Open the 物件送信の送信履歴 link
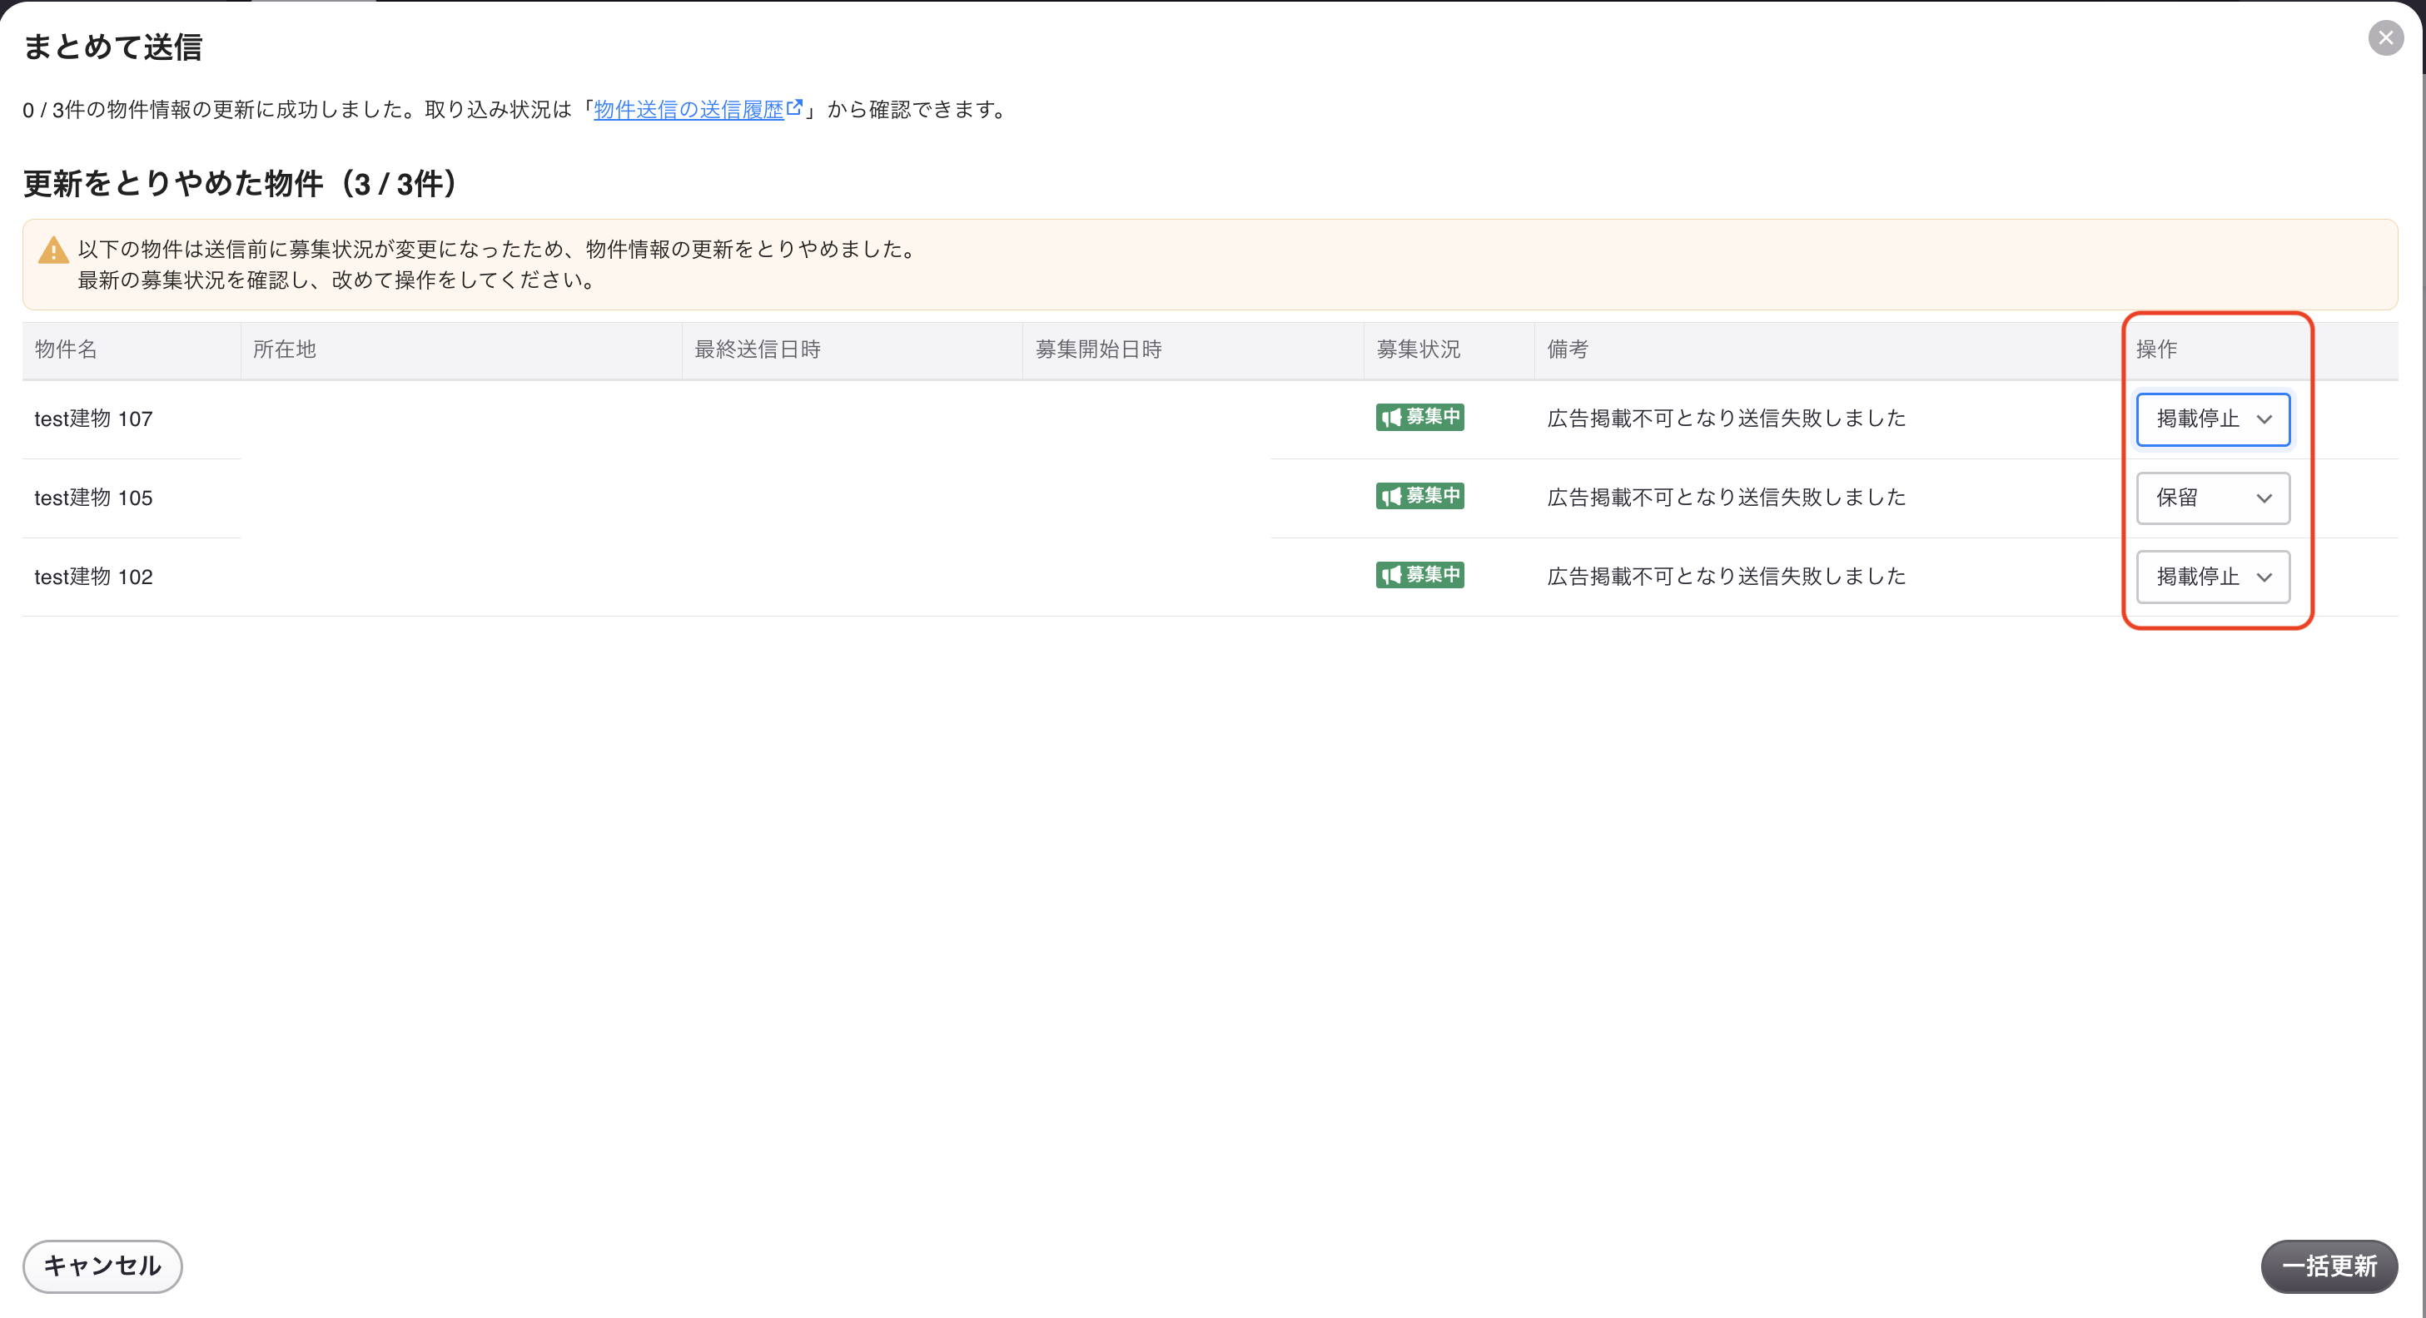This screenshot has height=1318, width=2426. pyautogui.click(x=689, y=109)
